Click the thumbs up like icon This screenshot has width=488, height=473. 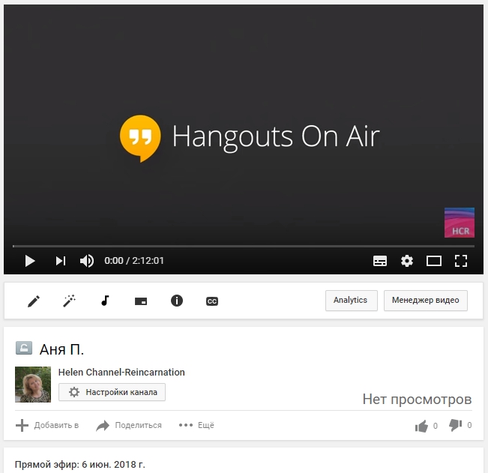(x=421, y=426)
